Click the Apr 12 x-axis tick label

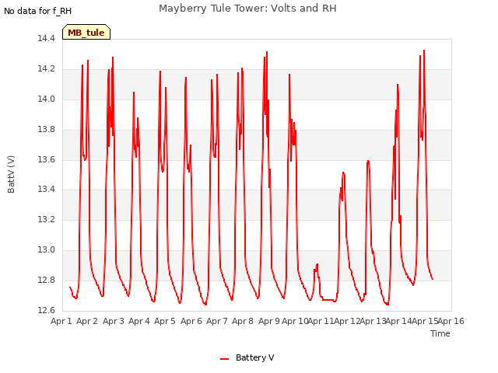pyautogui.click(x=347, y=321)
